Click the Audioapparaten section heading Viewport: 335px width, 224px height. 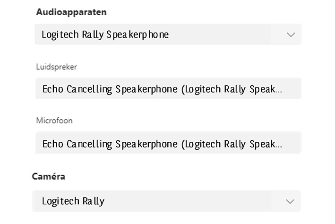point(71,12)
